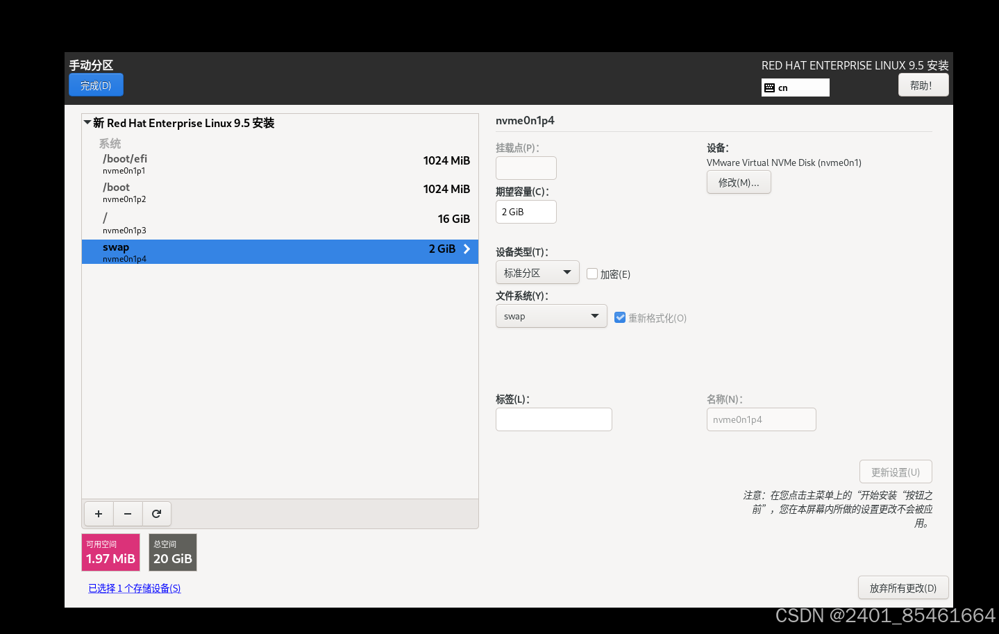
Task: Click the 名称(N) field showing nvme0n1p4
Action: [762, 419]
